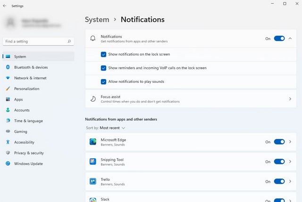The width and height of the screenshot is (302, 202).
Task: Expand Trello notification settings chevron
Action: pyautogui.click(x=290, y=181)
